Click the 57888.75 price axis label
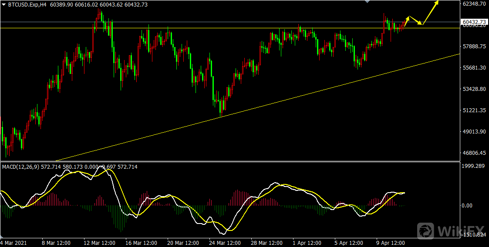Viewport: 489px width, 247px height. (474, 47)
